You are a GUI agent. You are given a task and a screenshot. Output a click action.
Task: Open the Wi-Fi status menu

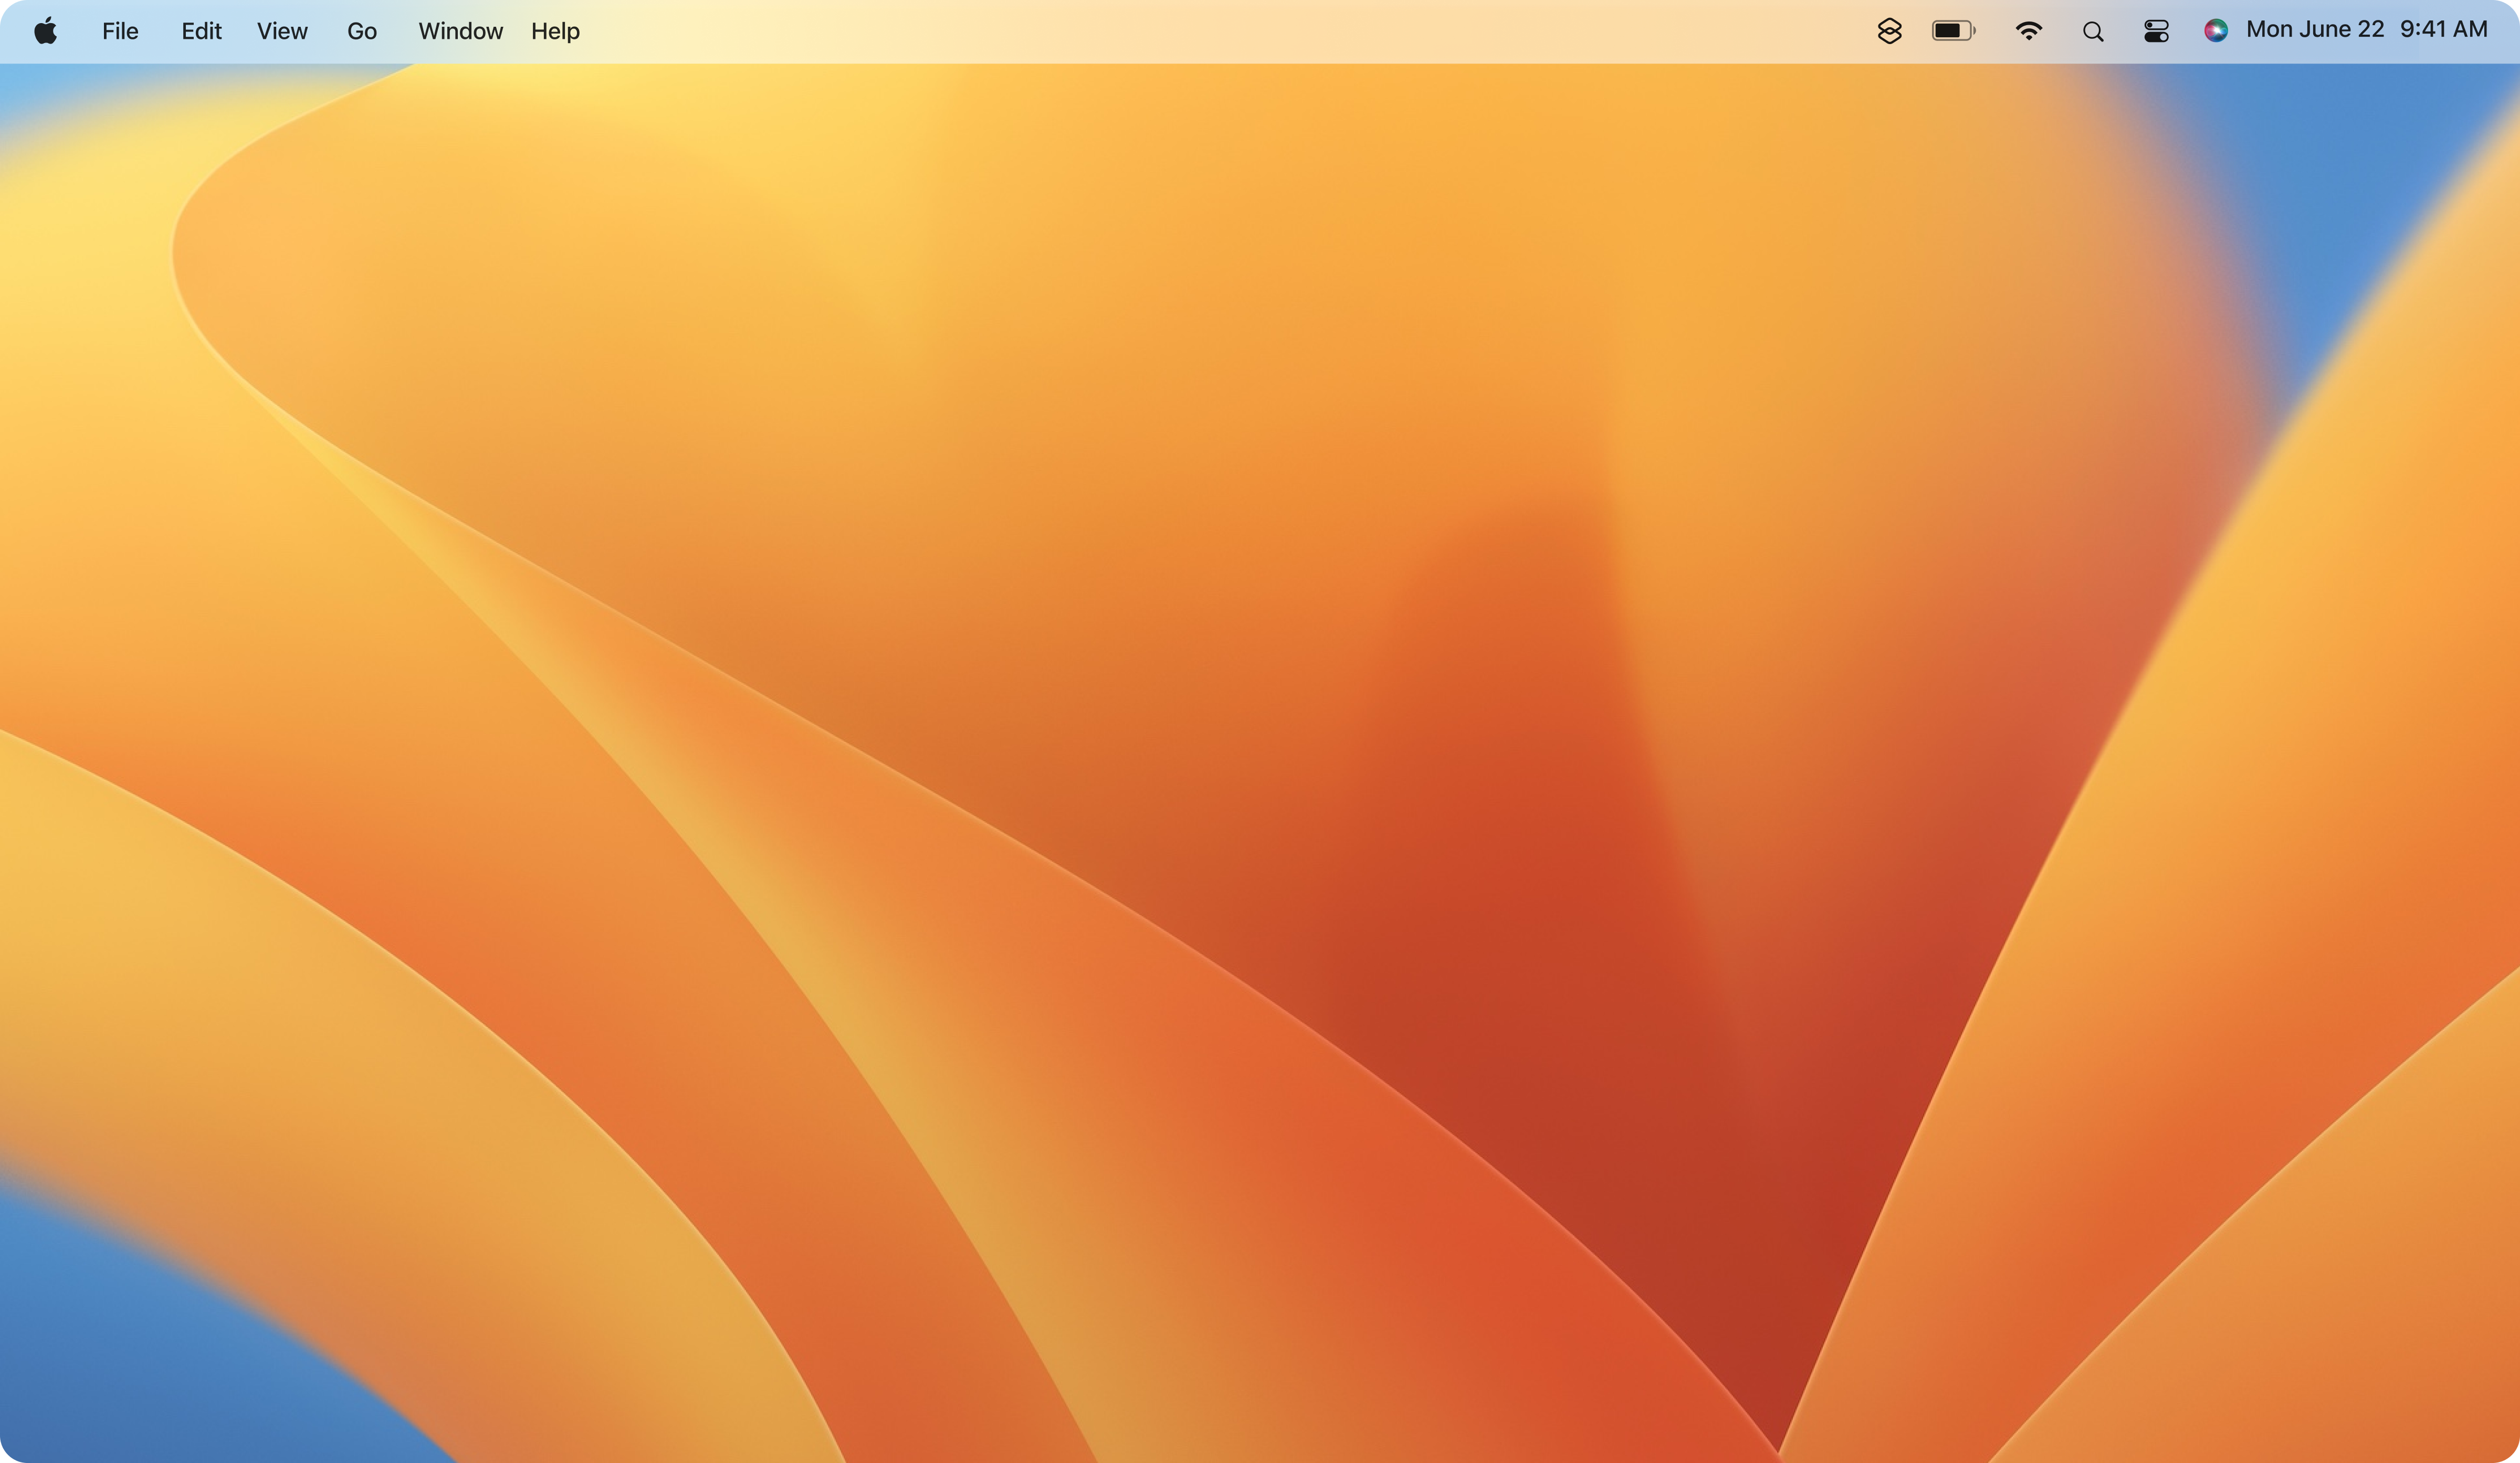pos(2028,31)
